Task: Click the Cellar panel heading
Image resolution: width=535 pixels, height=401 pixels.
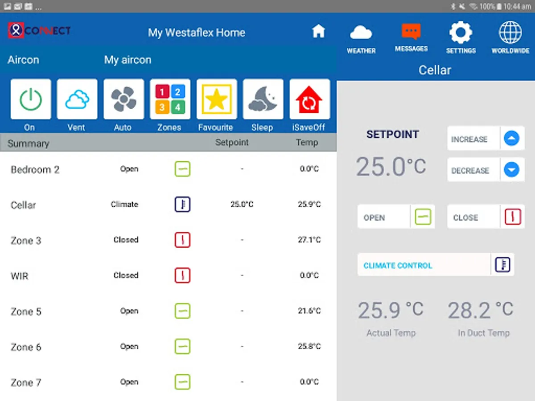Action: click(435, 70)
